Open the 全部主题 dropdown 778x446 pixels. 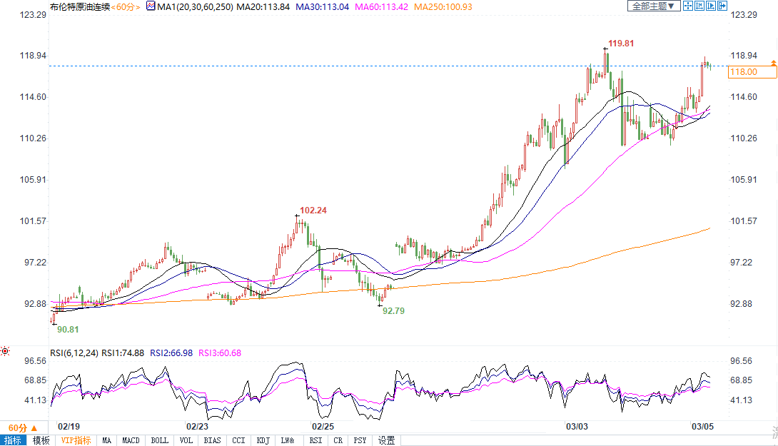tap(652, 6)
